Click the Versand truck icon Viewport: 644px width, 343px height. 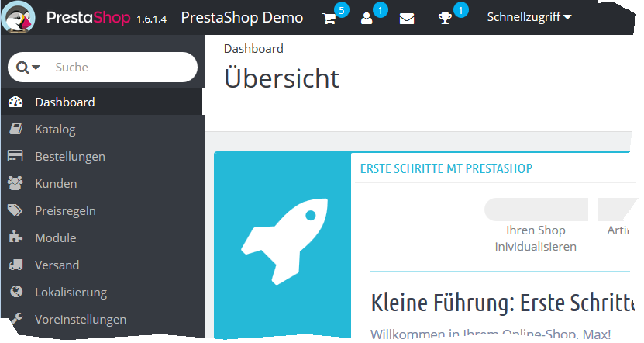pyautogui.click(x=15, y=265)
